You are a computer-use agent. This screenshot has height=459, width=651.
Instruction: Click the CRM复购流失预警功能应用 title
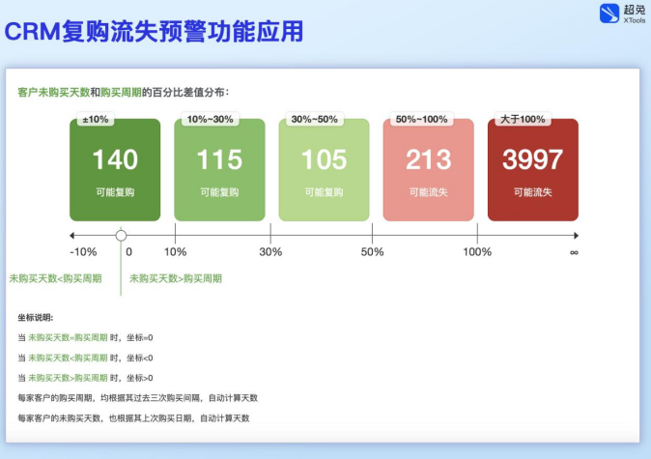click(155, 32)
